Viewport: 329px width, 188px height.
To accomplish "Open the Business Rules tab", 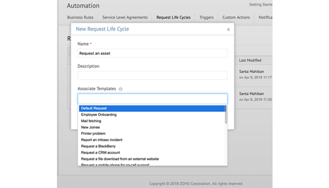I will 81,18.
